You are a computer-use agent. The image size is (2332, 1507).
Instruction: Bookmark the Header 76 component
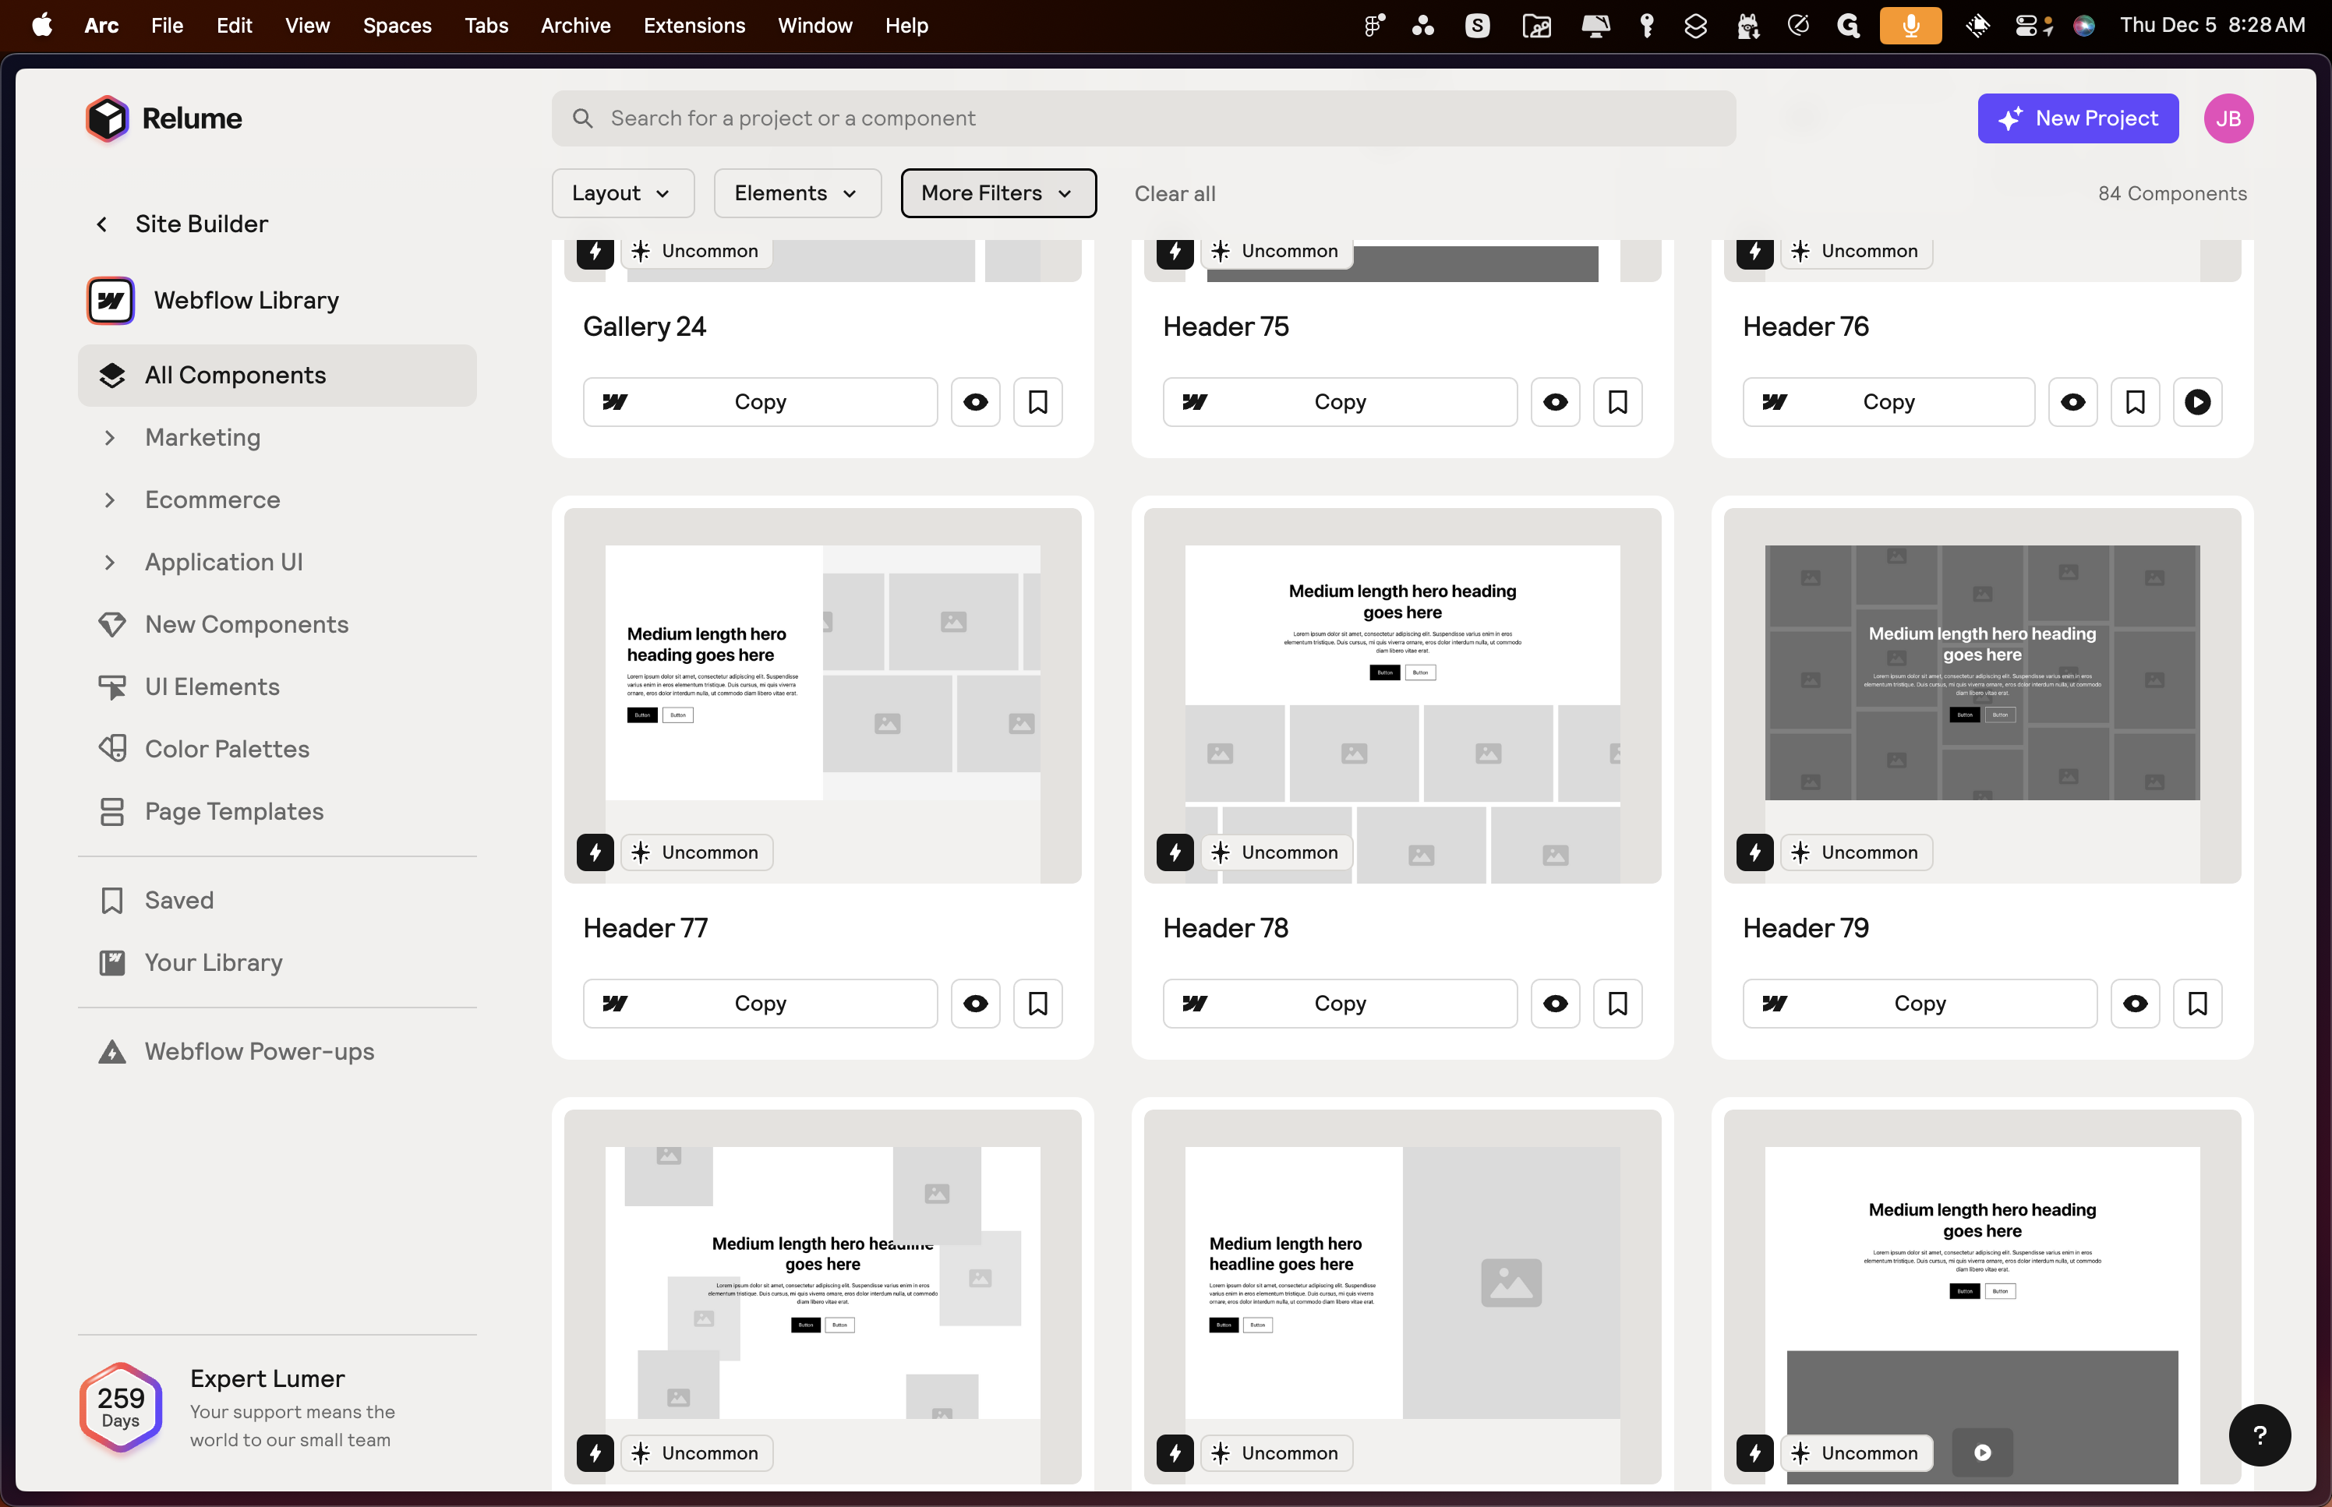coord(2136,402)
